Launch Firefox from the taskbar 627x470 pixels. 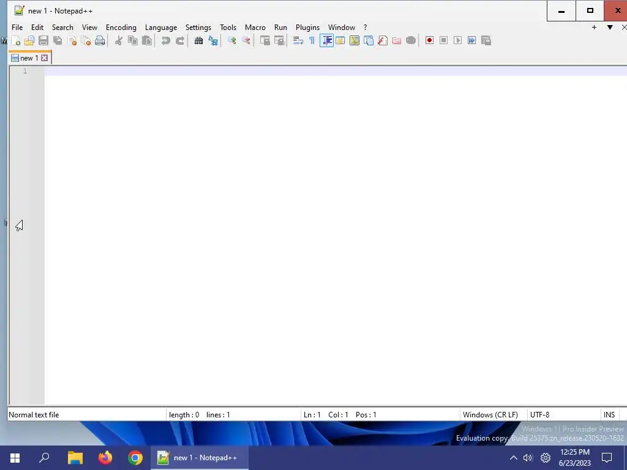point(105,458)
